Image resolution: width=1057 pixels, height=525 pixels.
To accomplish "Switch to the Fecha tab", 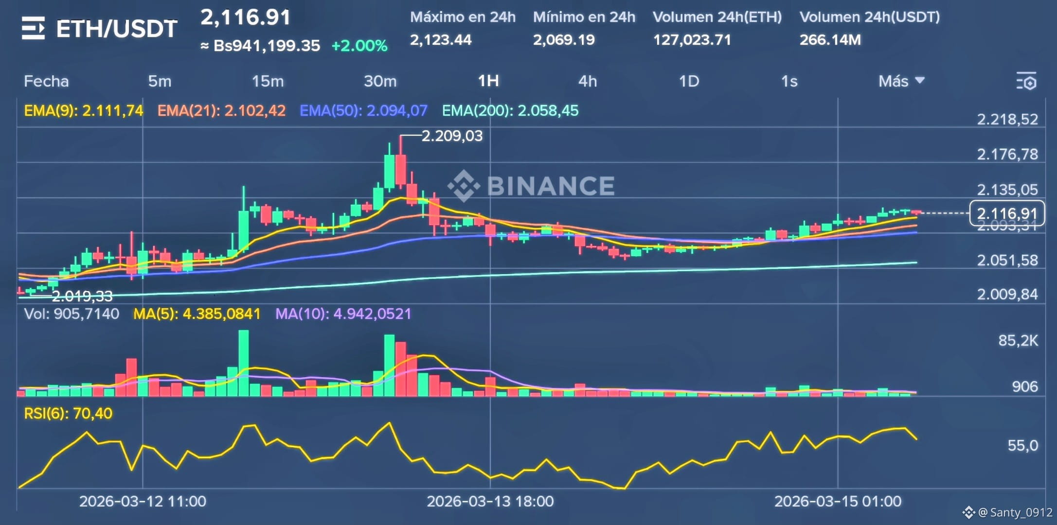I will tap(46, 81).
